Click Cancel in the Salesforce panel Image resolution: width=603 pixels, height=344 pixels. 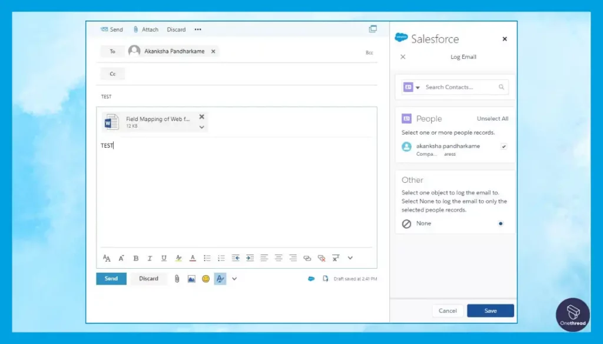pos(448,311)
